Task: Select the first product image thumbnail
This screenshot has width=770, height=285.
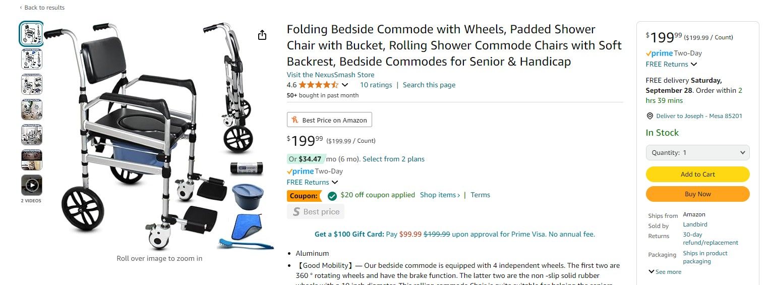Action: pos(32,34)
